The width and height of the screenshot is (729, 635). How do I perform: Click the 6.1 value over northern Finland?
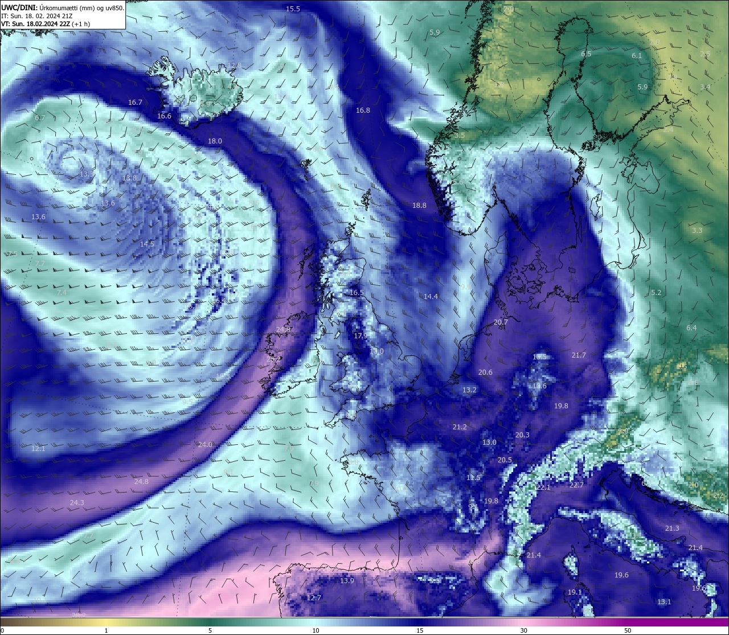pyautogui.click(x=637, y=56)
